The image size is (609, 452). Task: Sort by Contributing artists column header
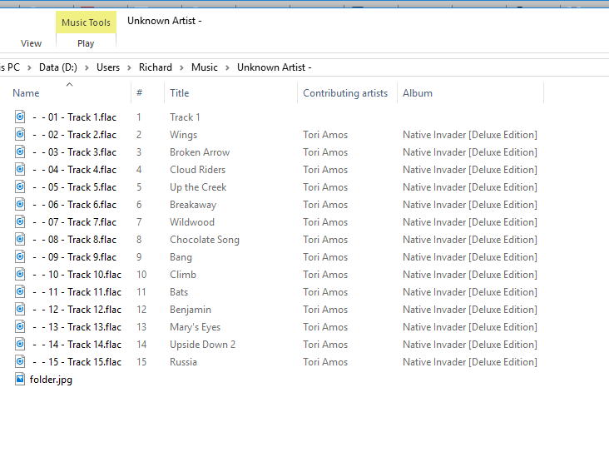[x=345, y=93]
